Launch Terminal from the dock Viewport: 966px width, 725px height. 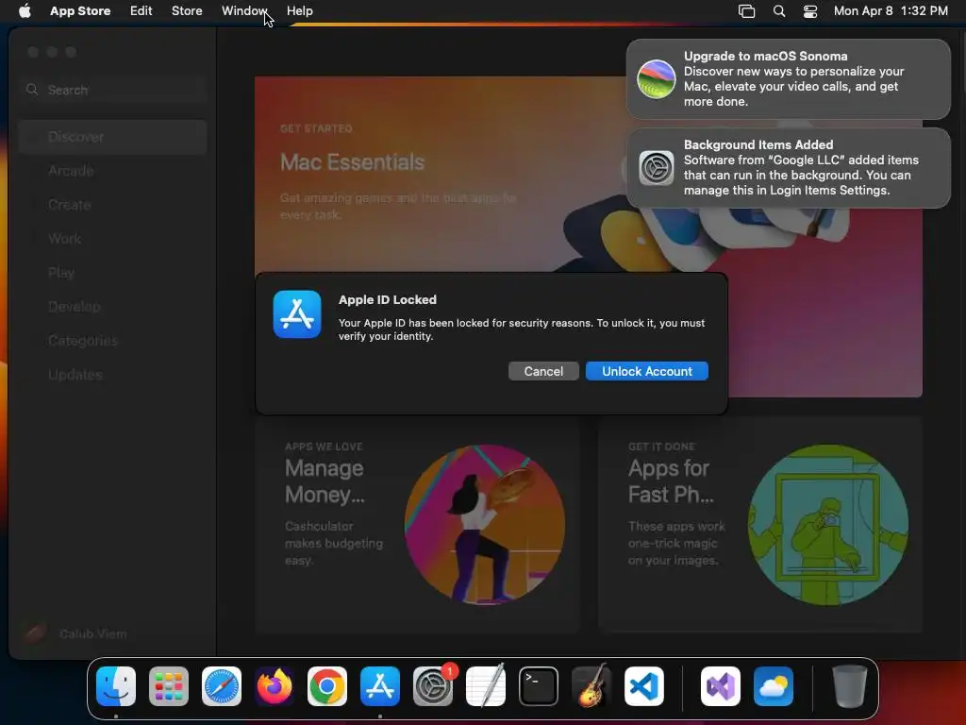point(539,686)
